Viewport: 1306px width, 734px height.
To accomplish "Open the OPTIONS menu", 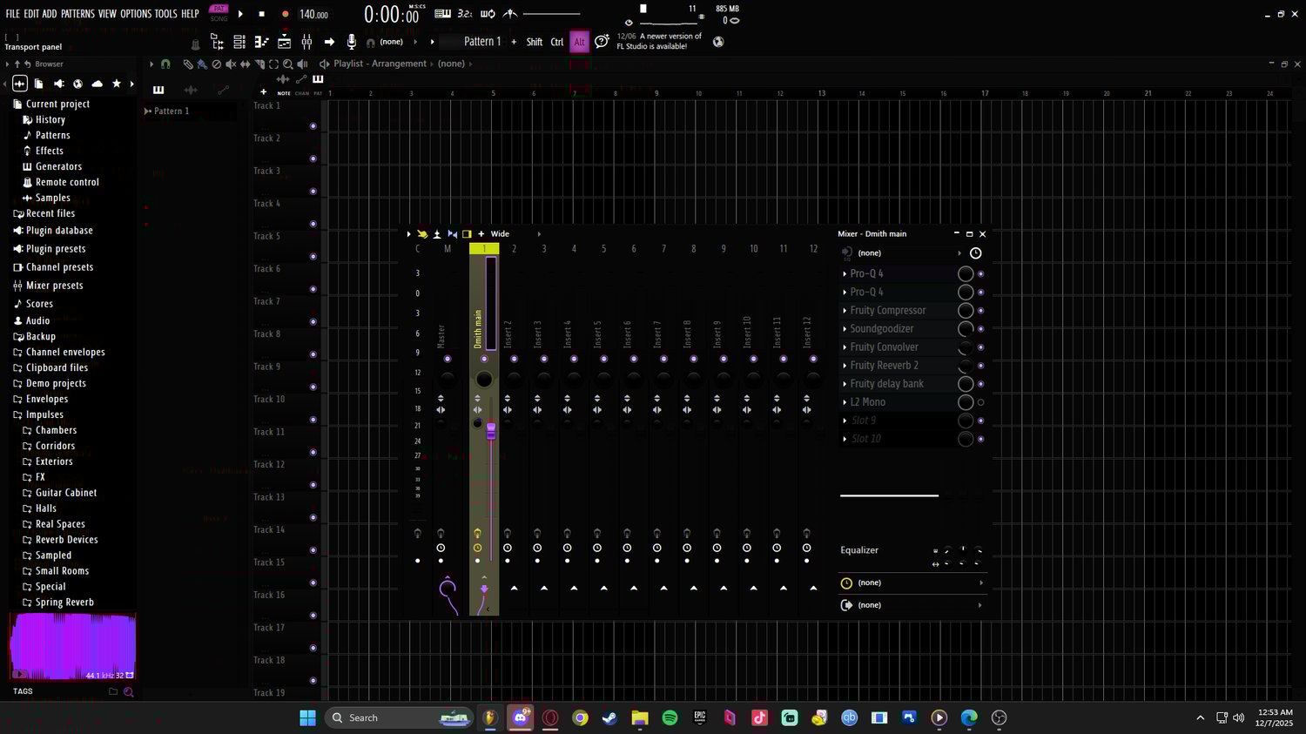I will pyautogui.click(x=136, y=14).
